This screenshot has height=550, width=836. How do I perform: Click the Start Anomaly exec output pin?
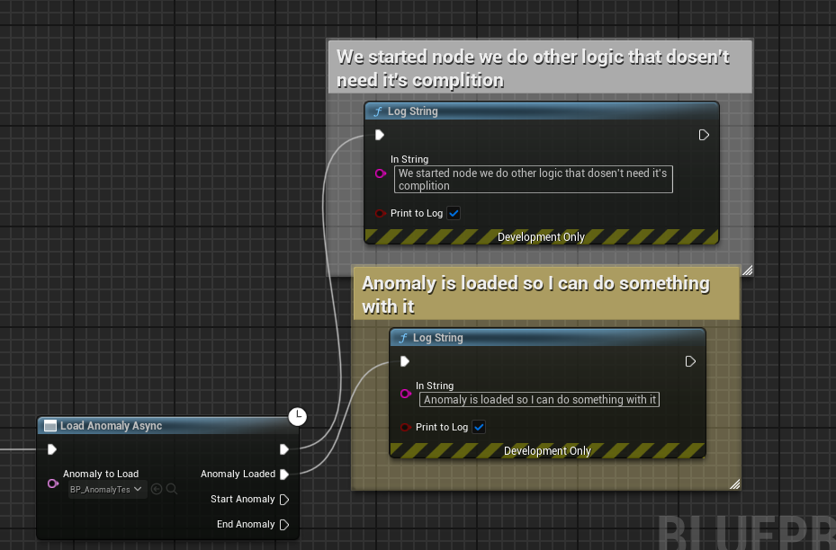tap(284, 500)
